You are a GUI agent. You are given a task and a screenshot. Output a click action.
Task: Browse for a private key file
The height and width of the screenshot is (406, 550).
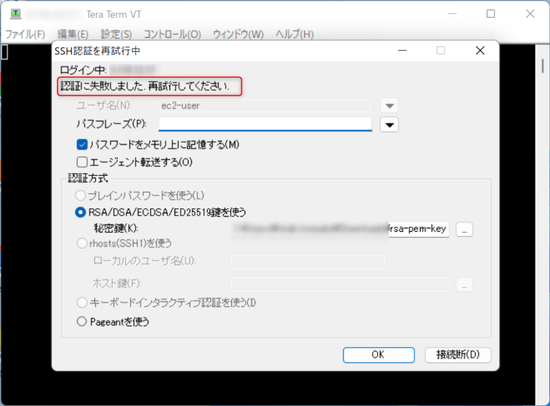click(x=464, y=229)
